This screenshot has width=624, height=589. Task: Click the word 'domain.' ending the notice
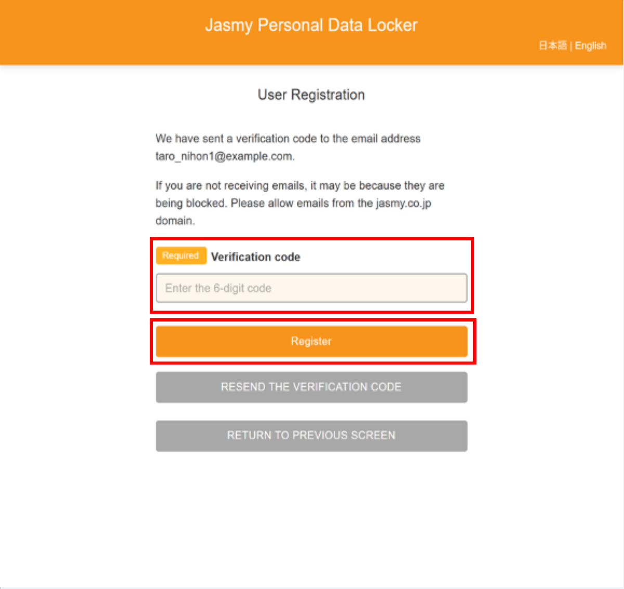(175, 221)
